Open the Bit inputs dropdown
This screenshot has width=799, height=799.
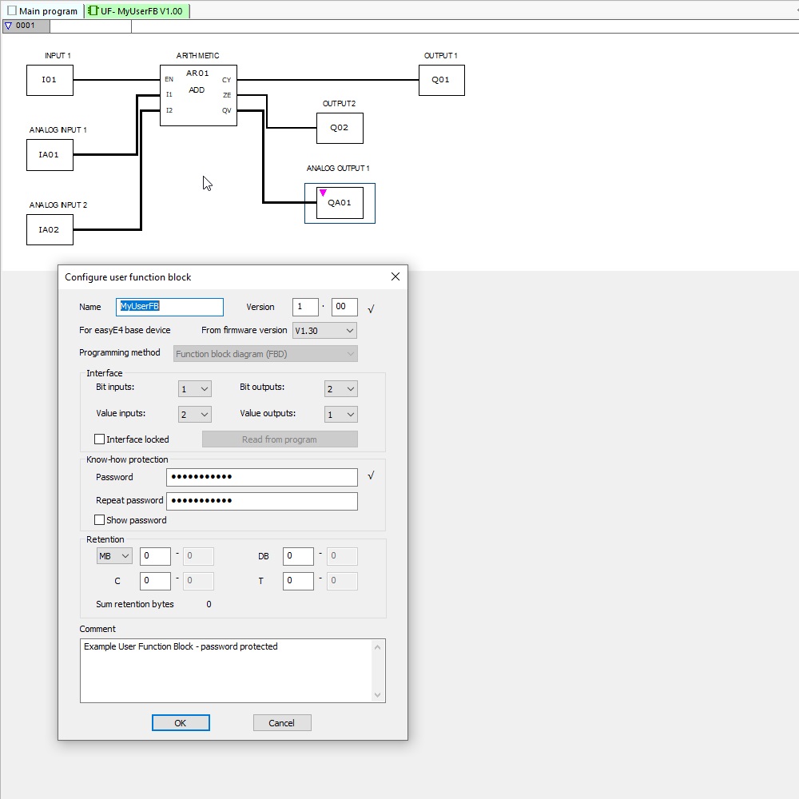195,389
